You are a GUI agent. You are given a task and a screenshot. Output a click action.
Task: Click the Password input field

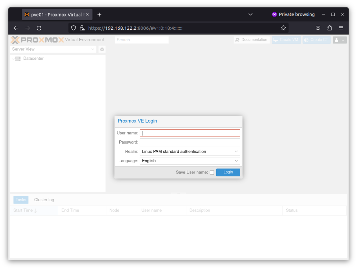[190, 142]
